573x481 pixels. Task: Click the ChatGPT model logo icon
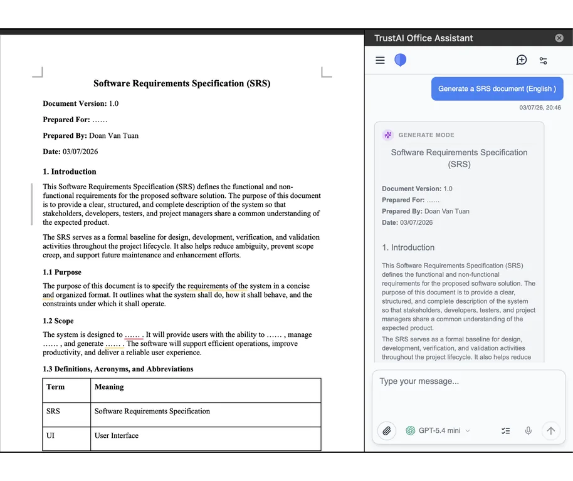[411, 431]
